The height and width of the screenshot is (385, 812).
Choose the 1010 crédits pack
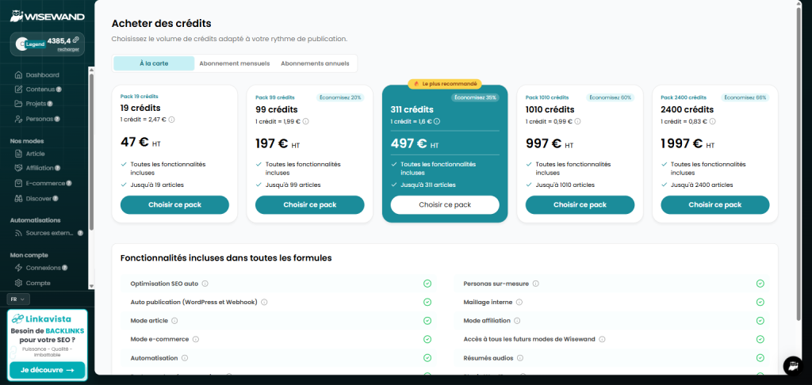tap(580, 205)
